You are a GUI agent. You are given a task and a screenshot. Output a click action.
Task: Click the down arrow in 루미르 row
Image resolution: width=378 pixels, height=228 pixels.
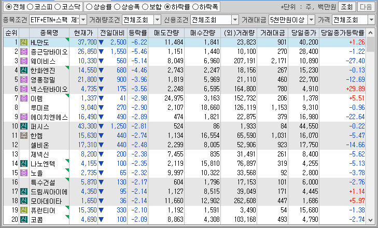[x=101, y=108]
